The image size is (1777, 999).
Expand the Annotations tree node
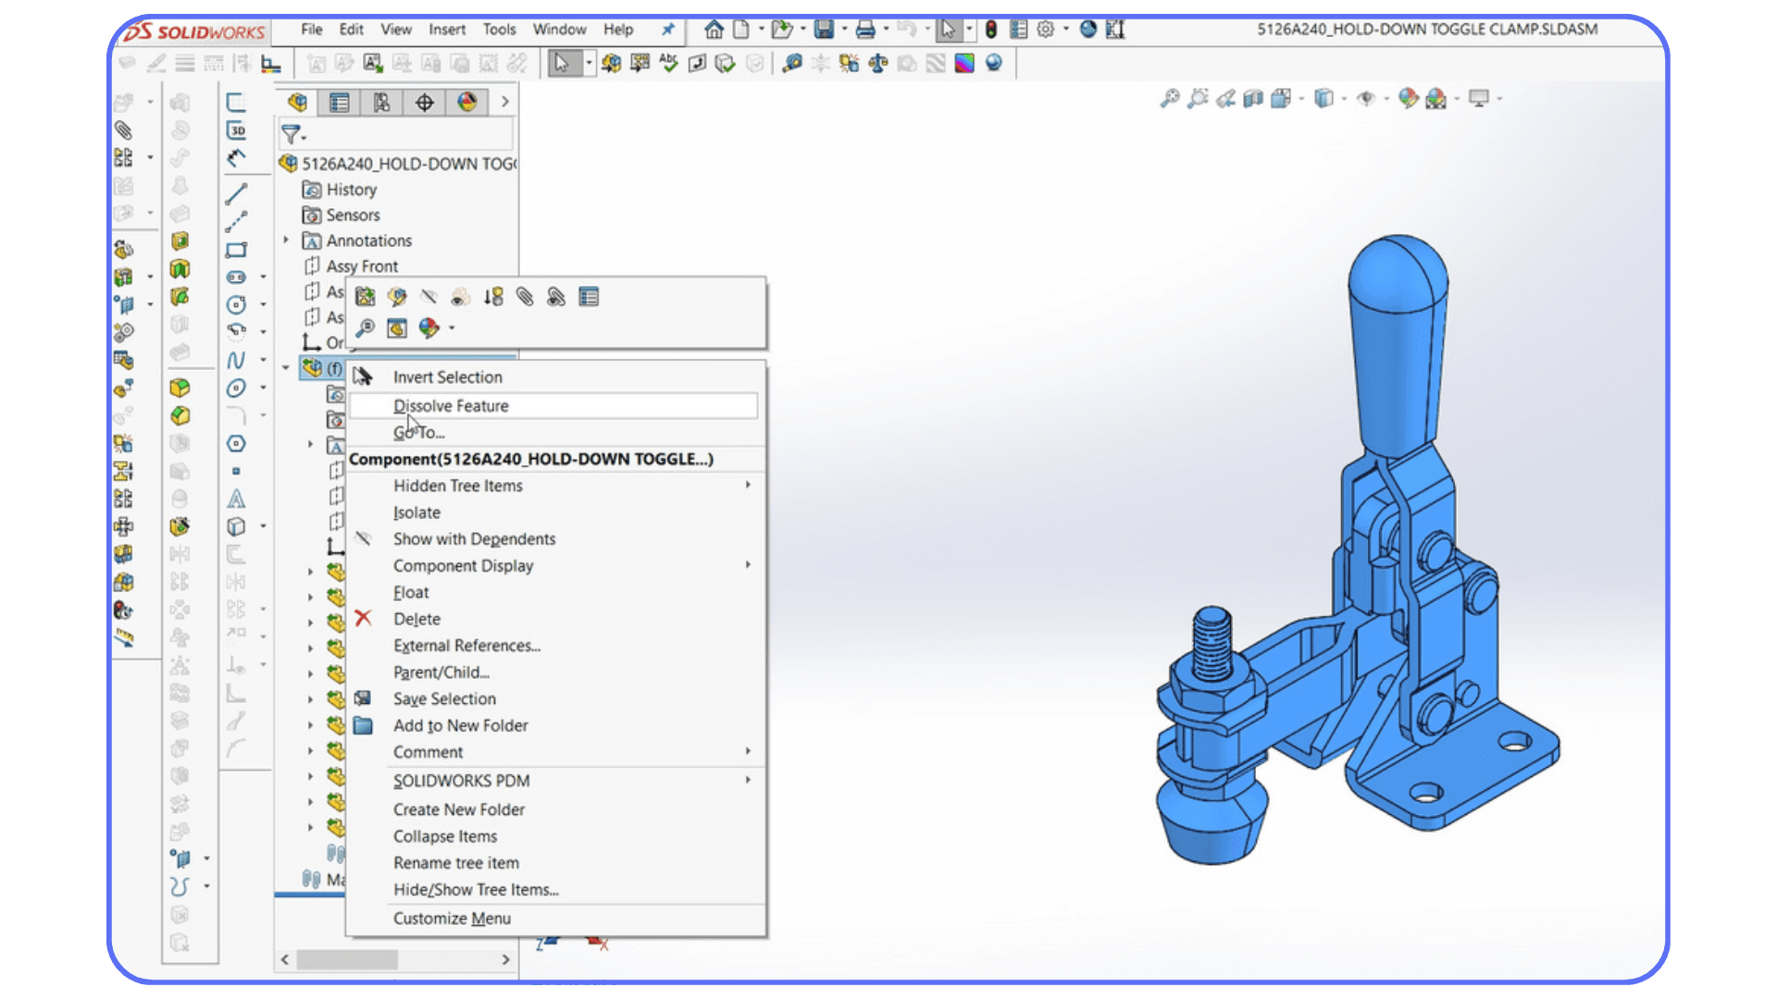tap(286, 240)
